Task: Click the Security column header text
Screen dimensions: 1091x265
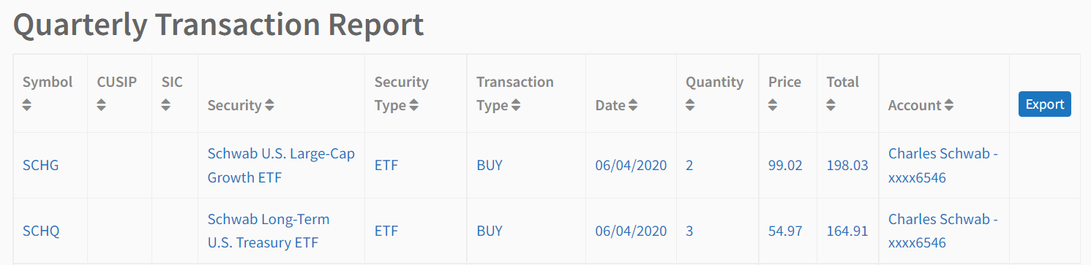Action: (x=234, y=105)
